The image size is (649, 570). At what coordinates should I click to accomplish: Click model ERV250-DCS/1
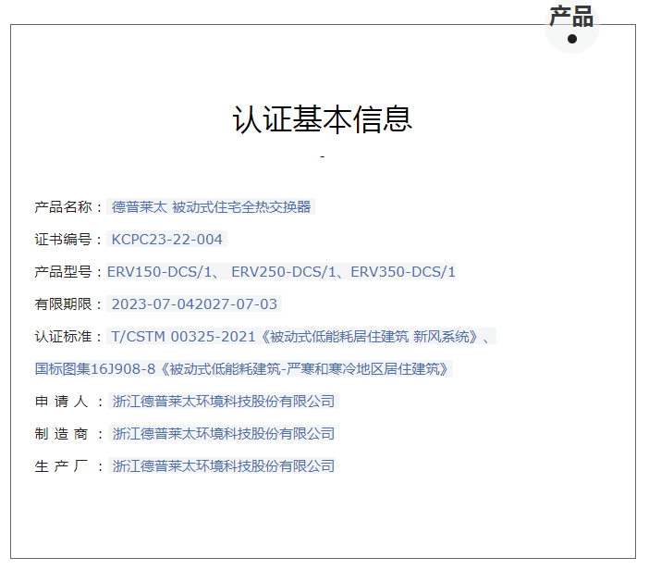click(x=283, y=272)
